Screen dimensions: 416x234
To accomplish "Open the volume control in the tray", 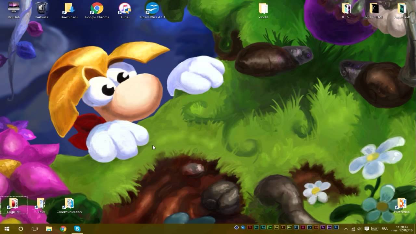I will [x=359, y=229].
